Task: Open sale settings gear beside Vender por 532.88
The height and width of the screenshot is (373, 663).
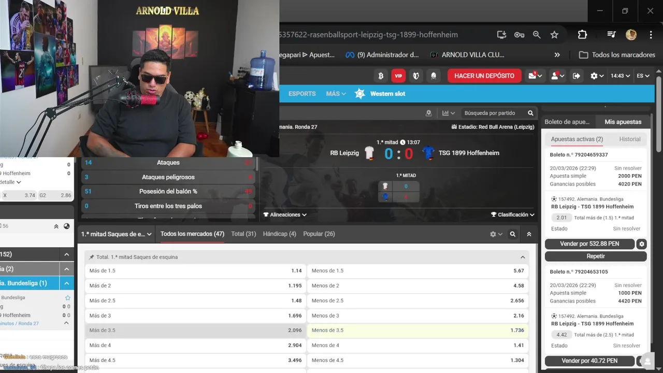Action: 642,244
